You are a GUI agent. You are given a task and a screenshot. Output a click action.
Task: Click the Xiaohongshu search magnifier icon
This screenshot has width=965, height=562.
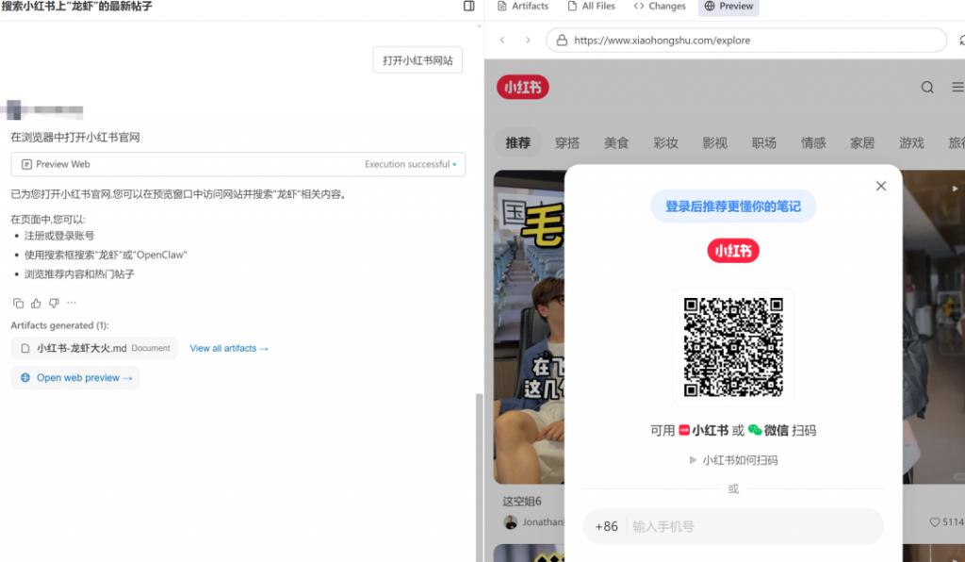coord(927,88)
